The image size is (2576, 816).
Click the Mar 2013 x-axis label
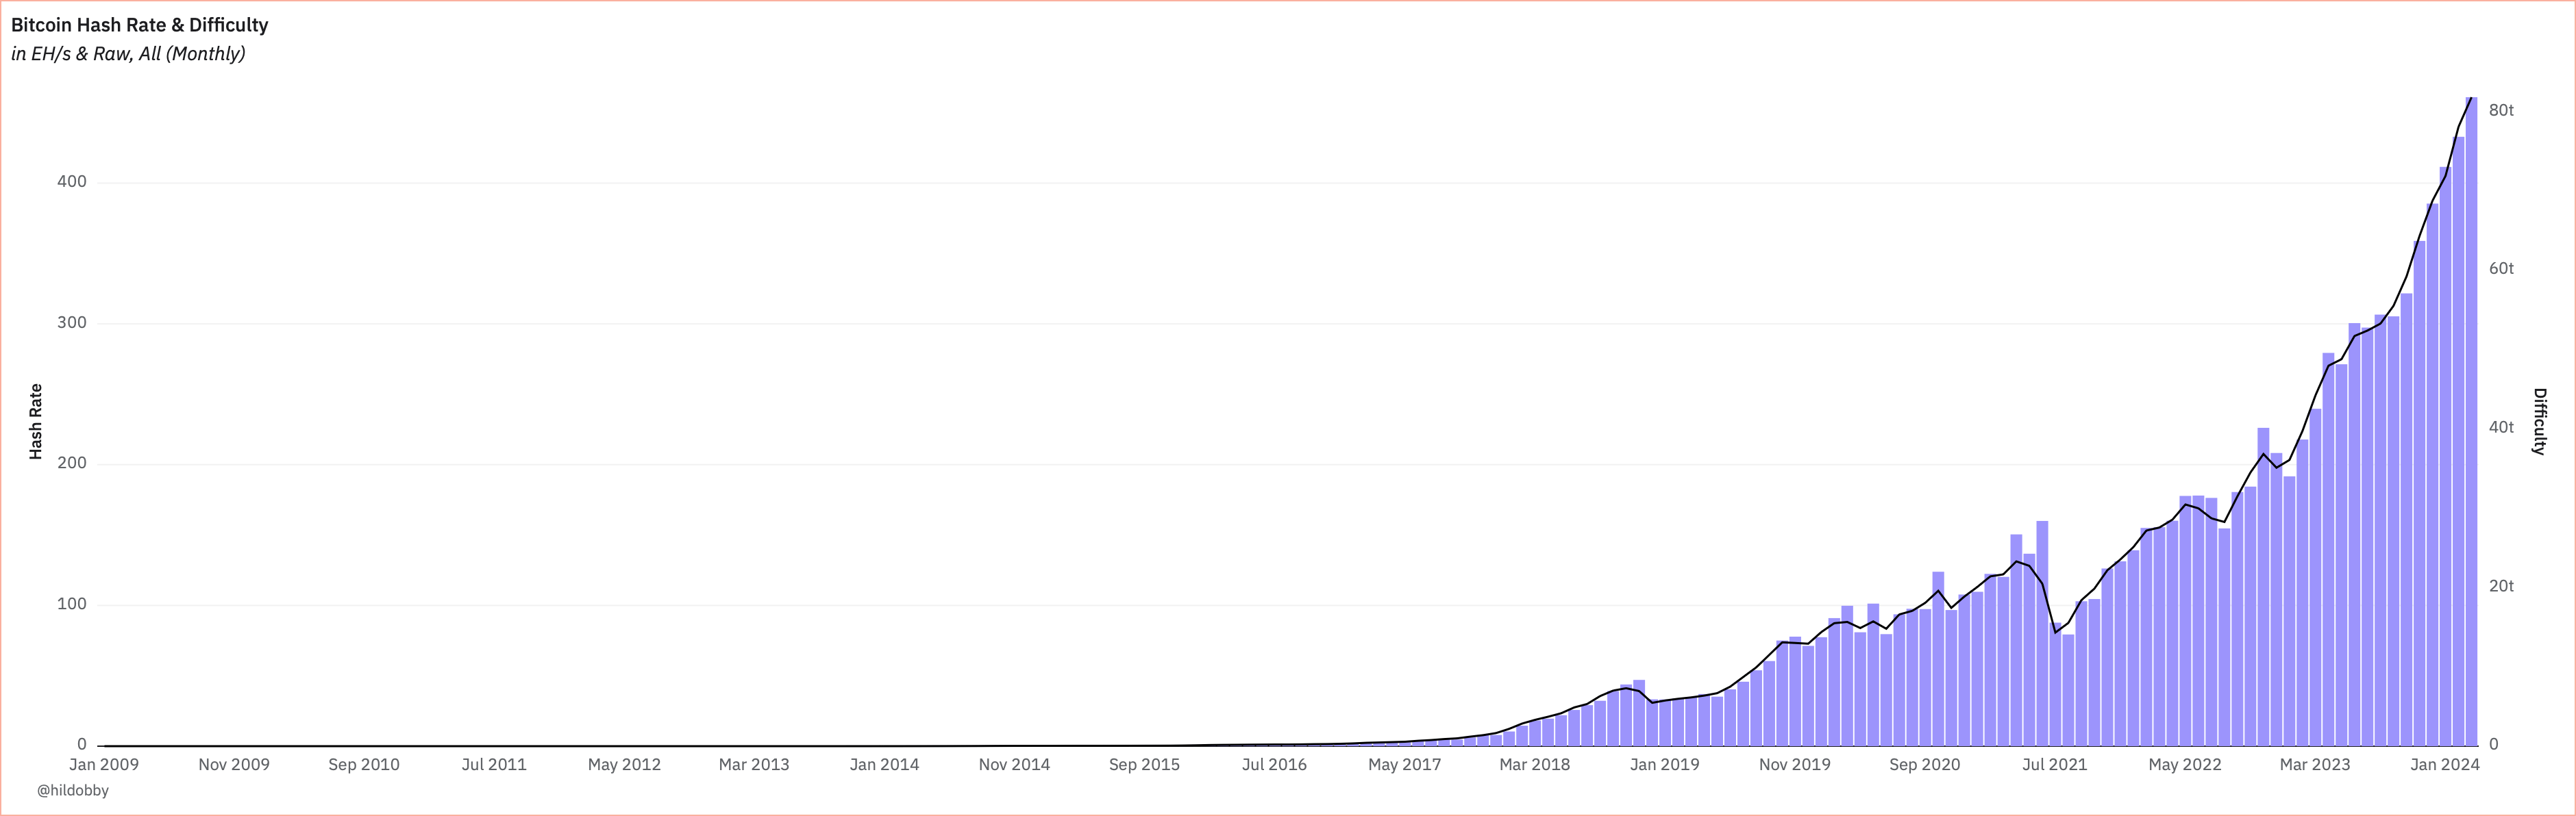[x=754, y=765]
